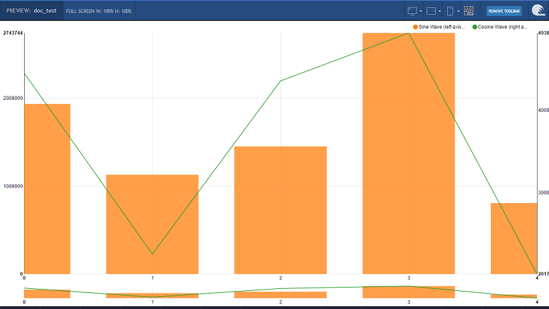Image resolution: width=549 pixels, height=309 pixels.
Task: Click the orange Sine Wave legend dot
Action: [x=415, y=27]
